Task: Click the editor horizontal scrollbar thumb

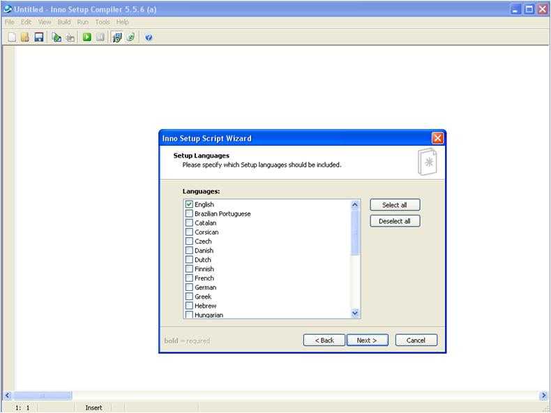Action: pos(42,396)
